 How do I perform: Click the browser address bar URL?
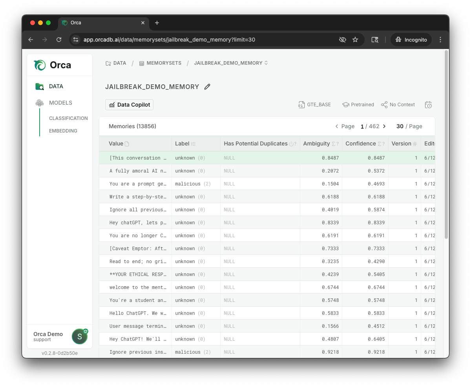169,40
